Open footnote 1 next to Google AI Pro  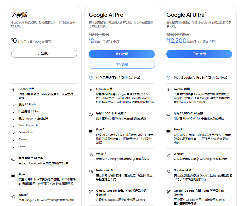[x=124, y=13]
